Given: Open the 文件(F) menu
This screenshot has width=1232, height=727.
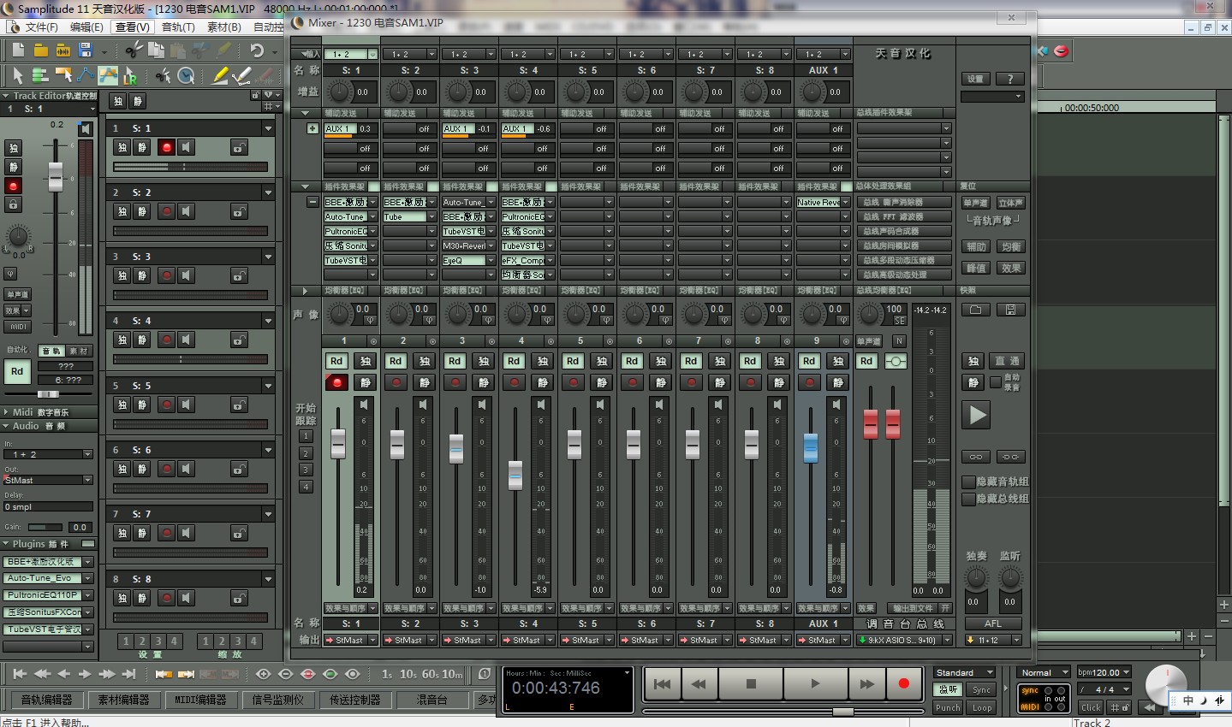Looking at the screenshot, I should click(41, 27).
